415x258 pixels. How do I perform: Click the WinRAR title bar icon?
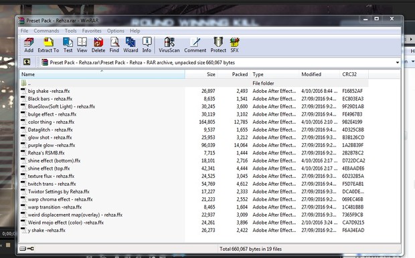click(x=21, y=20)
